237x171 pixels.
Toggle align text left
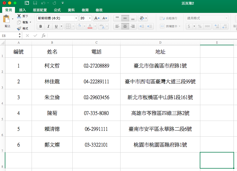[x=117, y=26]
